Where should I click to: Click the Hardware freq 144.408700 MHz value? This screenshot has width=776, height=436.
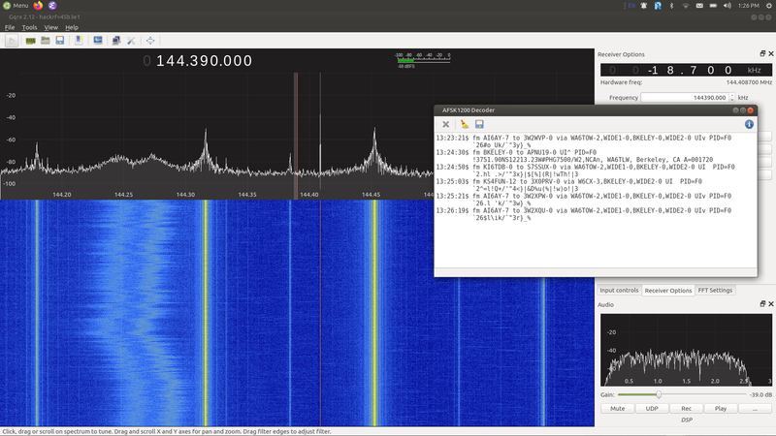pyautogui.click(x=749, y=82)
